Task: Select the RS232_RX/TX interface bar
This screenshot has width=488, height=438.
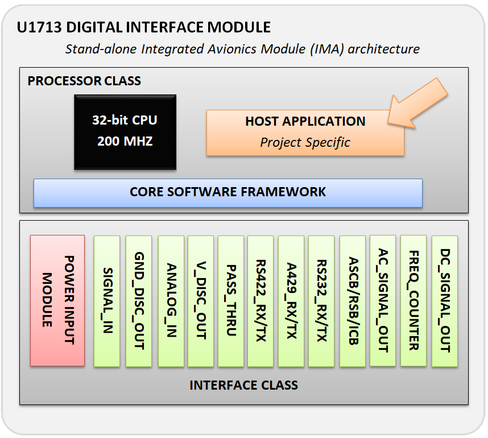Action: 321,301
